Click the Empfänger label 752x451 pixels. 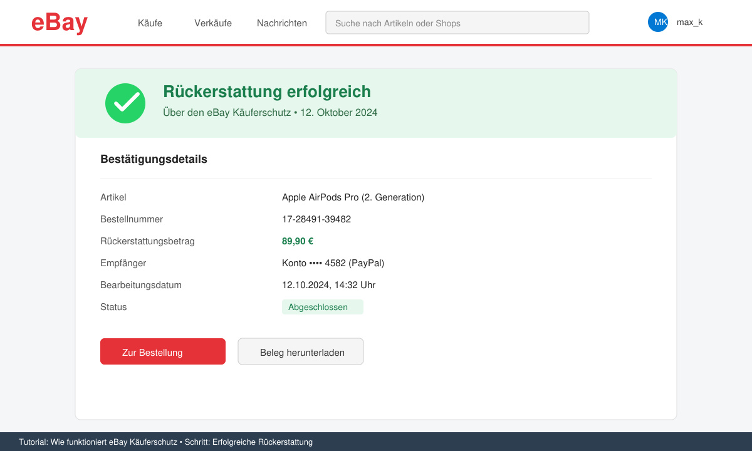(x=123, y=263)
